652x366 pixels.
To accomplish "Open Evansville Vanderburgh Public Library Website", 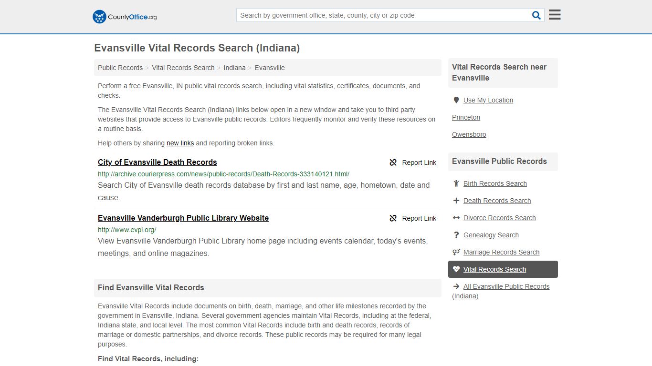I will (183, 218).
